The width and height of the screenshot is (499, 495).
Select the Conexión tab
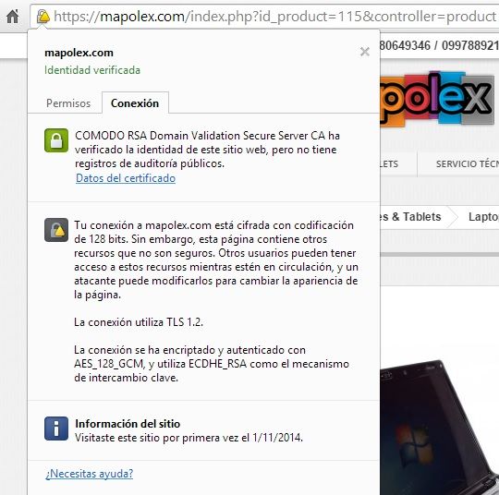[135, 103]
